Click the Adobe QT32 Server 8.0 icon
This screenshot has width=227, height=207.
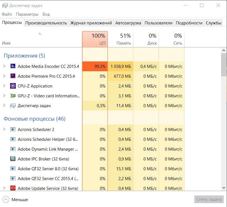13,169
